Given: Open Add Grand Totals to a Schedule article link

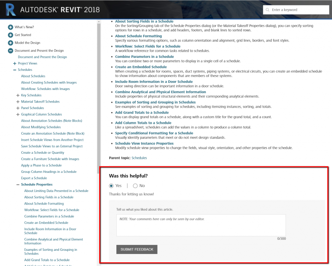Looking at the screenshot, I should pos(142,113).
